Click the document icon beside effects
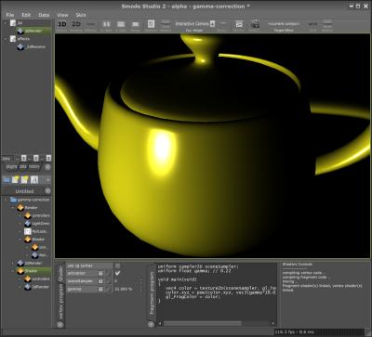 [x=13, y=39]
